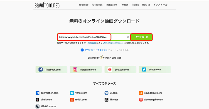Click the Facebook logo icon
This screenshot has height=109, width=209.
(x=41, y=69)
